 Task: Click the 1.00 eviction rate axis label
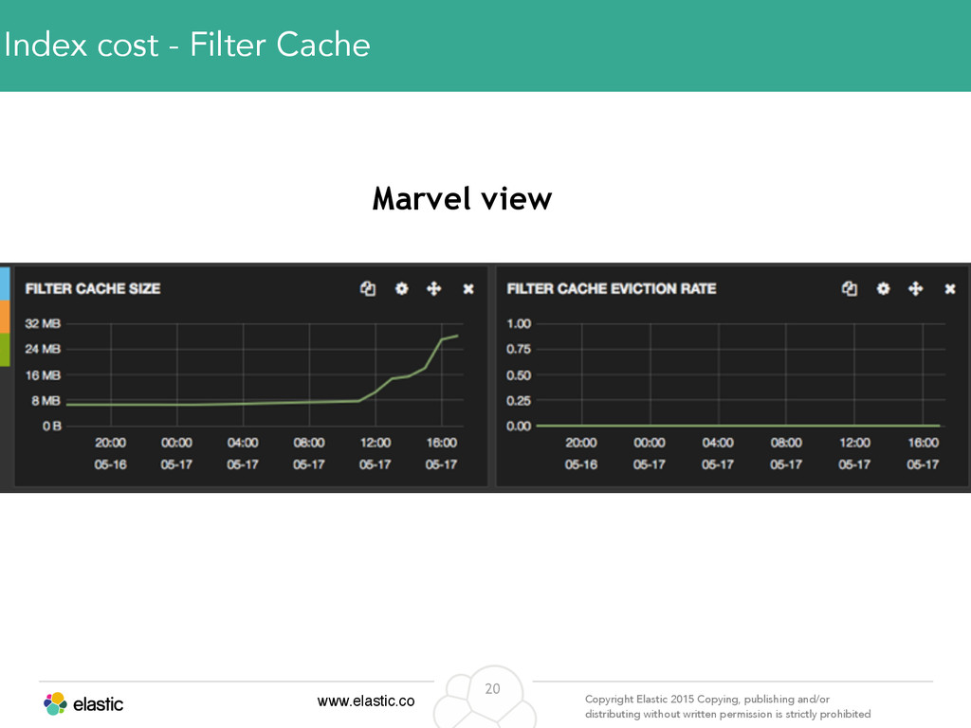pos(519,323)
